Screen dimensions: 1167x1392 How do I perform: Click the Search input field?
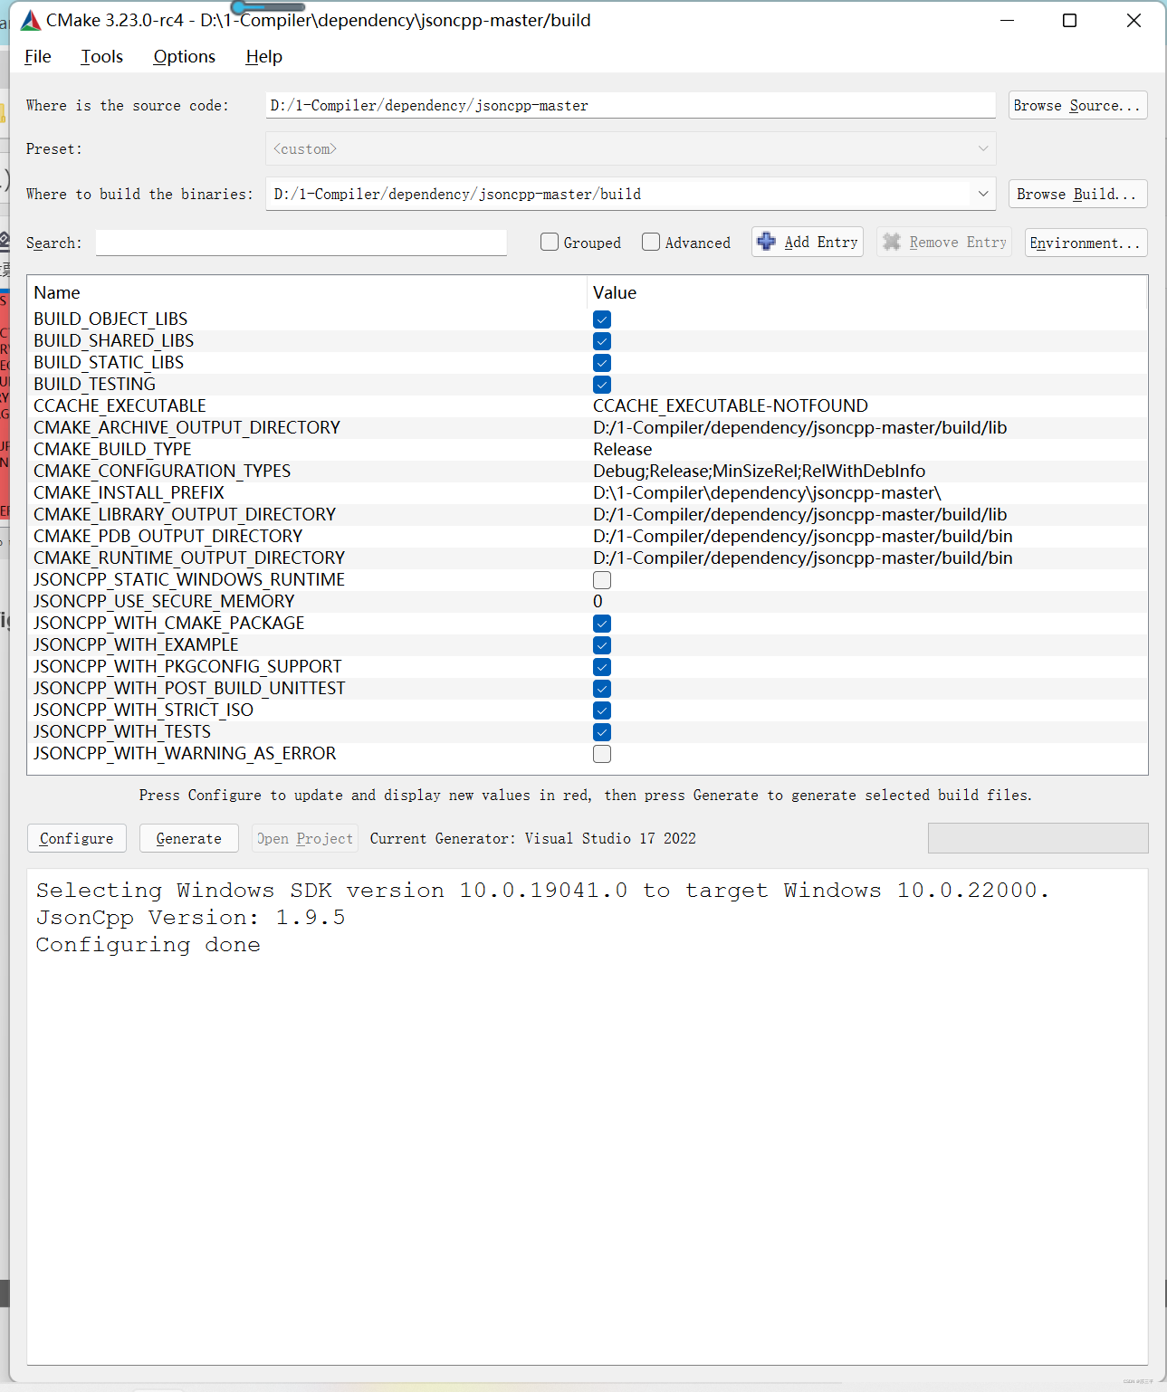click(301, 243)
